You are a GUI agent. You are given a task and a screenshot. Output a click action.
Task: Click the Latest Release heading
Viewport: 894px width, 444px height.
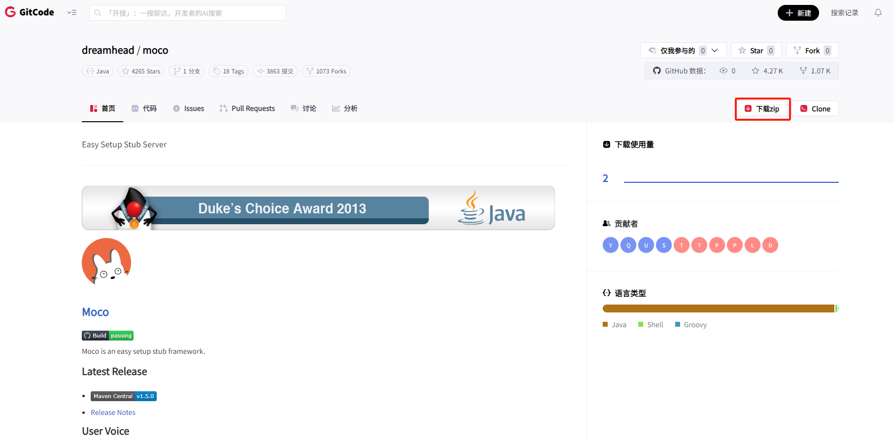tap(114, 372)
